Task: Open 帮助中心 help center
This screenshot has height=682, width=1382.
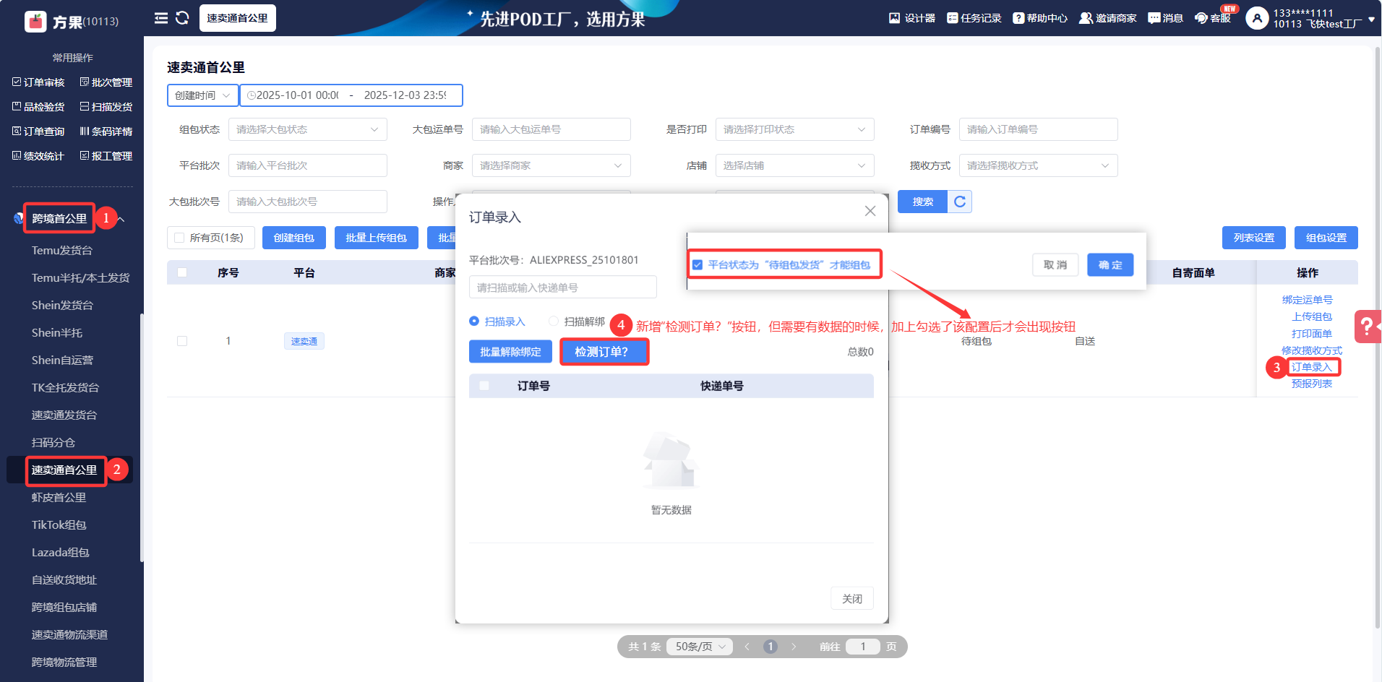Action: [1040, 18]
